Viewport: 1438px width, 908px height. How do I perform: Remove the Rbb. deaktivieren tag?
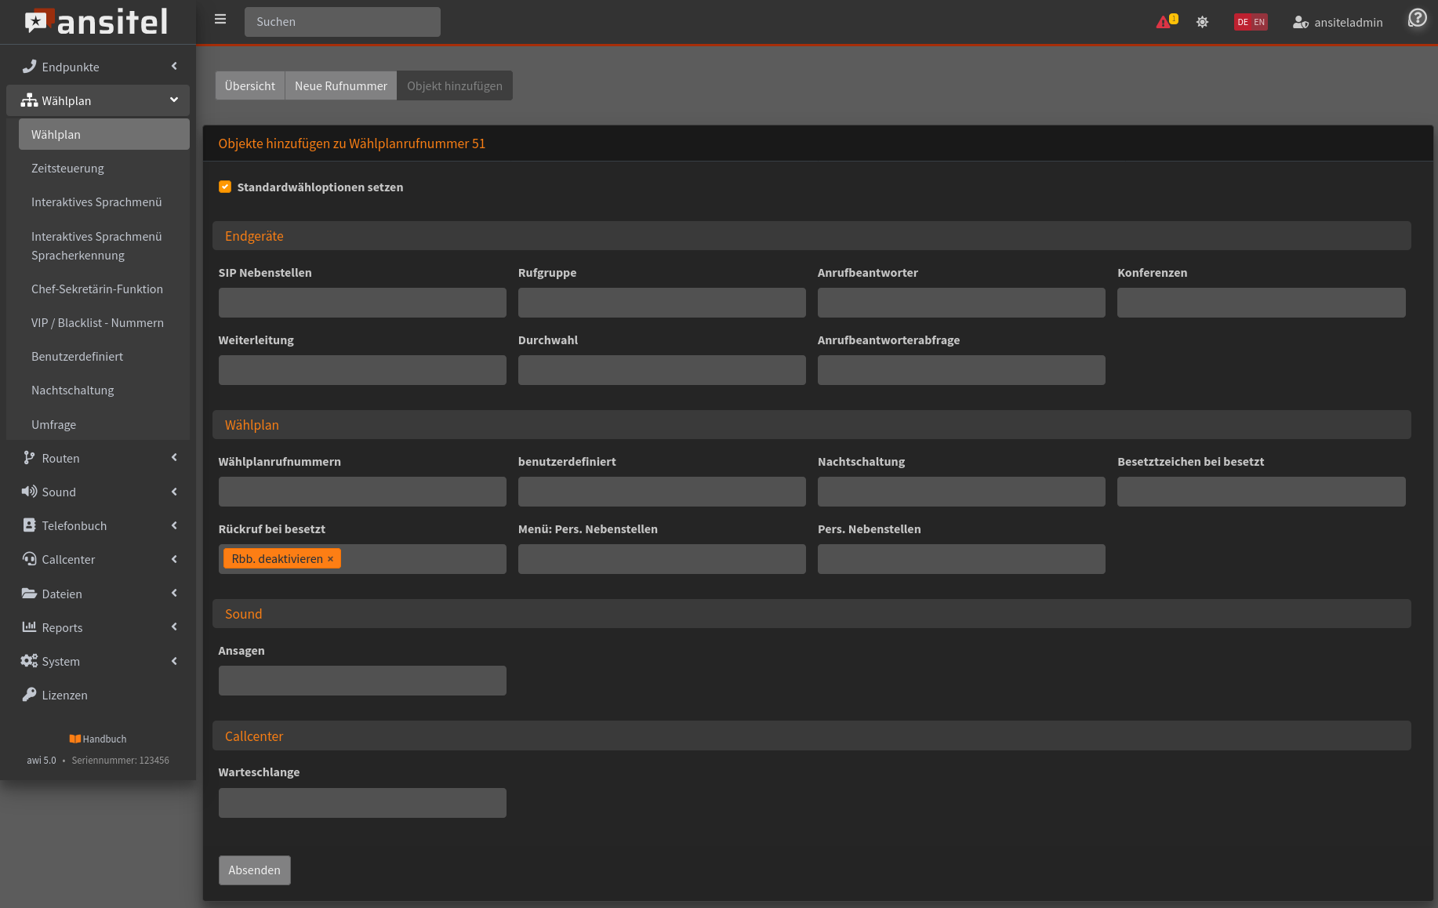tap(330, 559)
